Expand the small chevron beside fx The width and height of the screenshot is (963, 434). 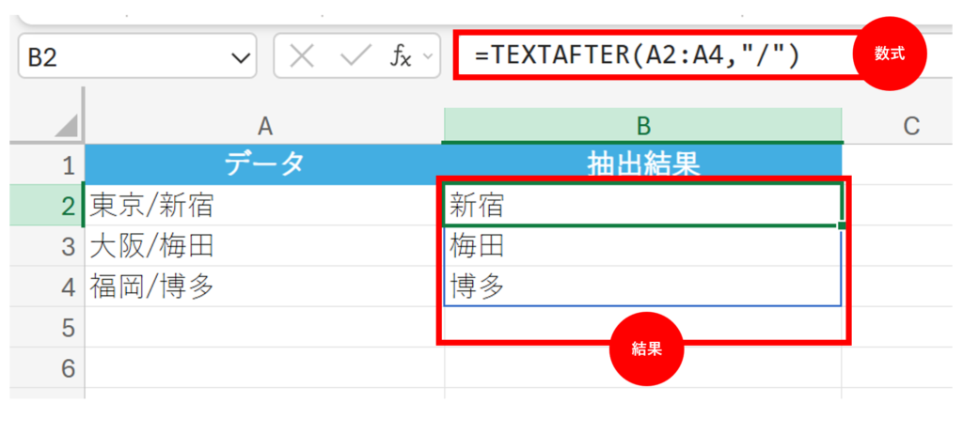[429, 57]
